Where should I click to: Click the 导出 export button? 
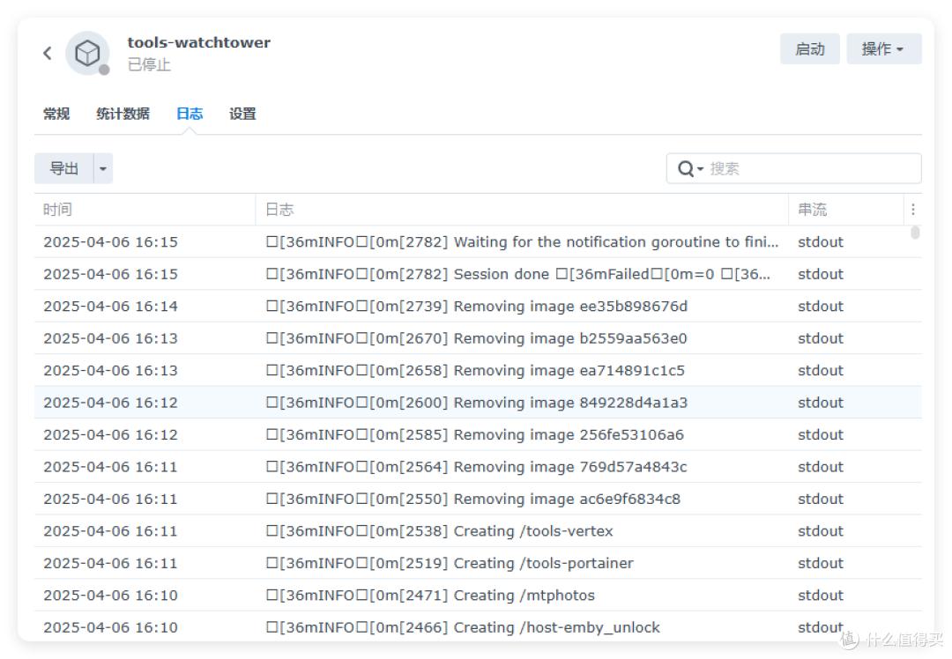63,168
